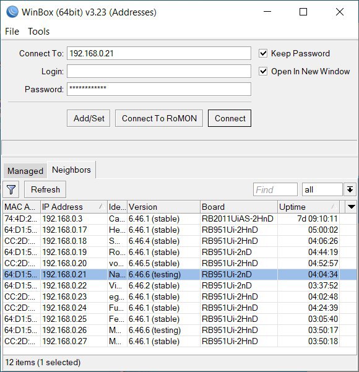Click the Connect button

[x=230, y=118]
